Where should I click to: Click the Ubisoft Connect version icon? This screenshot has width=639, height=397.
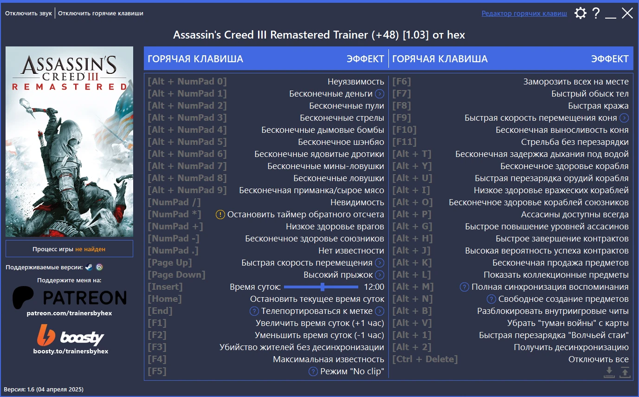click(x=99, y=267)
